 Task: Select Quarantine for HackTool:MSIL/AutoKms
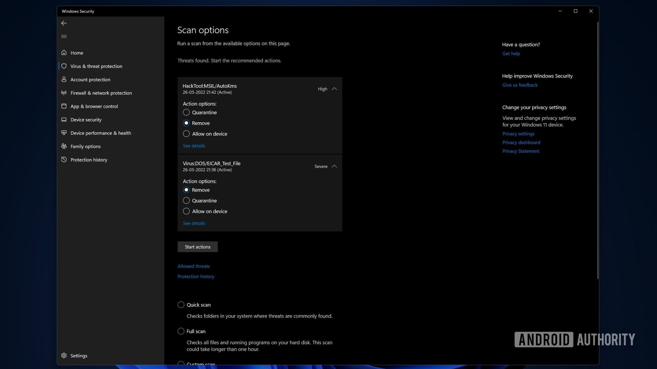186,112
